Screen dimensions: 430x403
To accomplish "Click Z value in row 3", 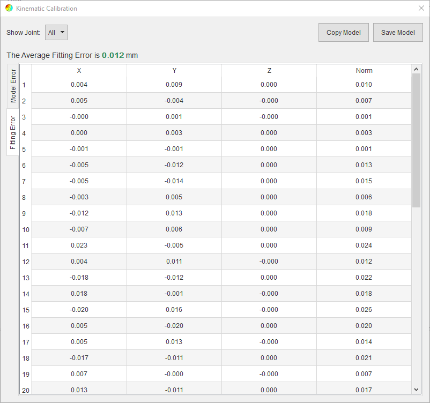I will click(269, 116).
